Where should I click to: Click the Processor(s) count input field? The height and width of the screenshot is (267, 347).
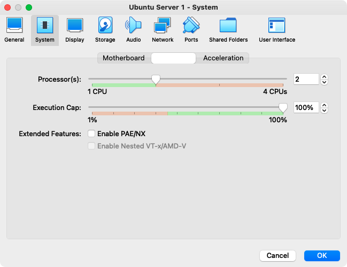(x=306, y=80)
